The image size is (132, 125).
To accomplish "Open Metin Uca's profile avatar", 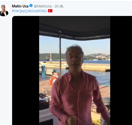I will click(x=4, y=10).
